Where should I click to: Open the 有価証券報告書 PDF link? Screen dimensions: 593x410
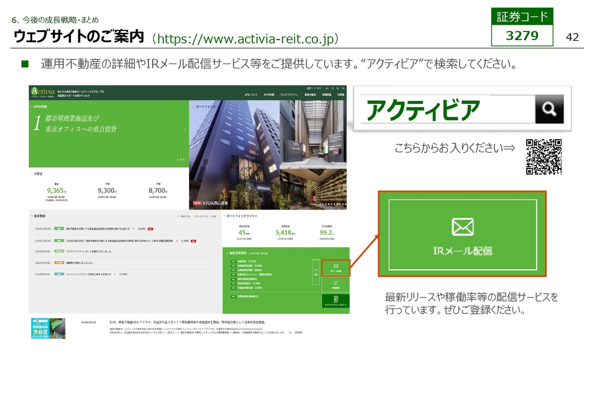coord(247,288)
